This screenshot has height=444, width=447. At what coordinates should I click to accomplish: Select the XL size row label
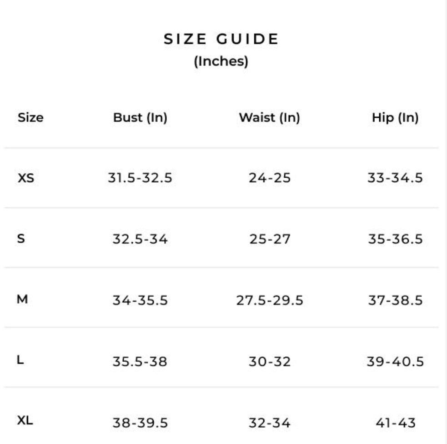tap(25, 421)
